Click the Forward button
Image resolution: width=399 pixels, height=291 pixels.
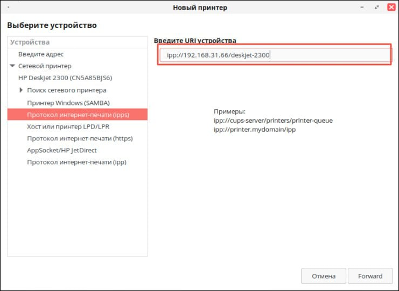point(370,276)
